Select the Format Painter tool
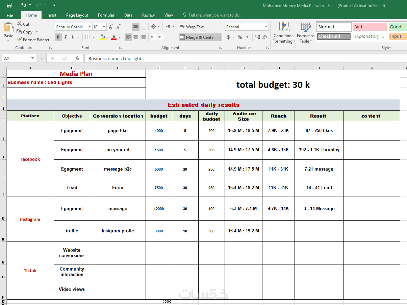The height and width of the screenshot is (305, 407). pyautogui.click(x=33, y=40)
